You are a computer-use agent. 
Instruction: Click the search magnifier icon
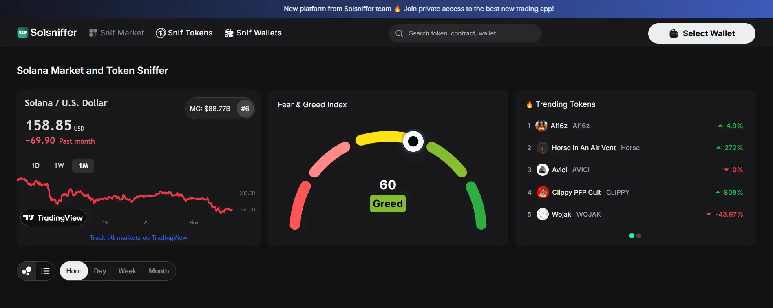point(399,33)
